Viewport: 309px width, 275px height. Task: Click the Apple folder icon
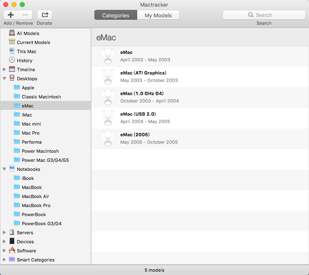tap(17, 87)
